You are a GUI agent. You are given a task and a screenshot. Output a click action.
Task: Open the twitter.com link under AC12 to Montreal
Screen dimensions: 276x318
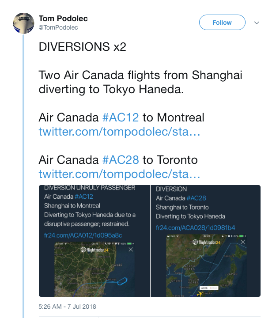point(119,132)
